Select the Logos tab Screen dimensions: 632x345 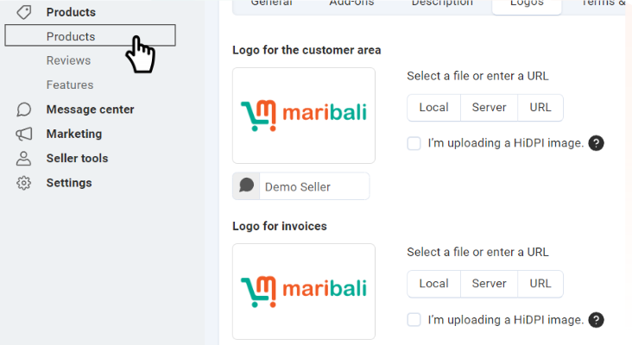526,3
